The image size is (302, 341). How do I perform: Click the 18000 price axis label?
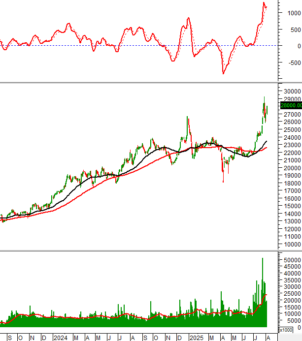pyautogui.click(x=293, y=184)
